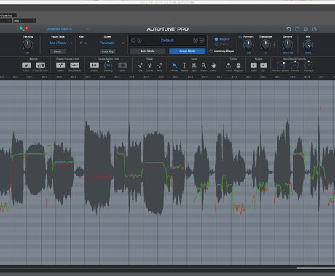Toggle the plugin power bypass button
This screenshot has width=335, height=276.
314,29
